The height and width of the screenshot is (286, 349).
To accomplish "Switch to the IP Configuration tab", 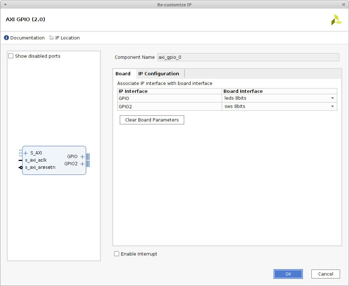I will click(159, 74).
